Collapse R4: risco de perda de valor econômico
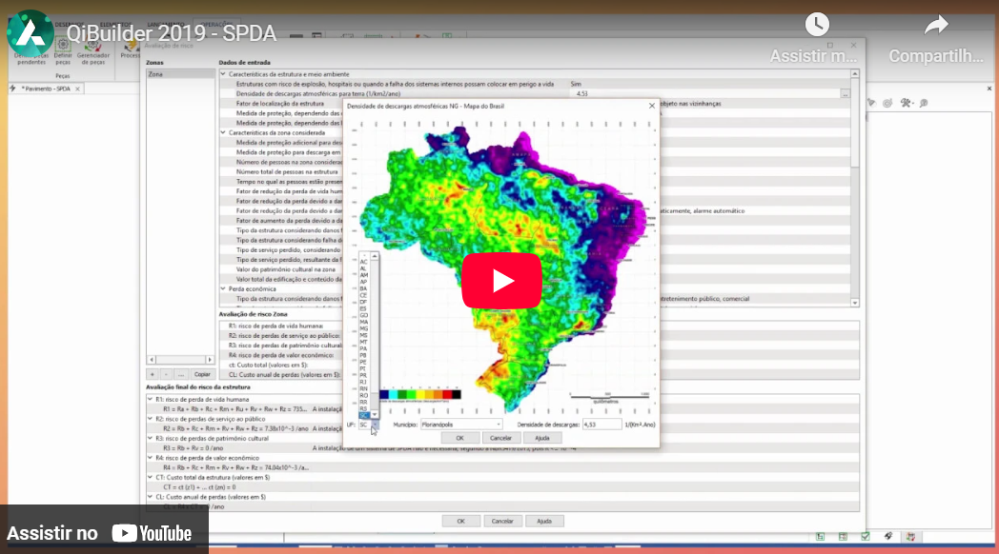This screenshot has width=999, height=554. [151, 458]
